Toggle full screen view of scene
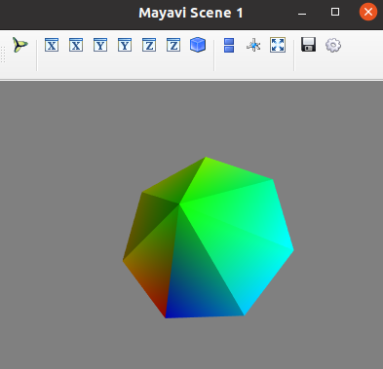The image size is (383, 369). click(278, 45)
